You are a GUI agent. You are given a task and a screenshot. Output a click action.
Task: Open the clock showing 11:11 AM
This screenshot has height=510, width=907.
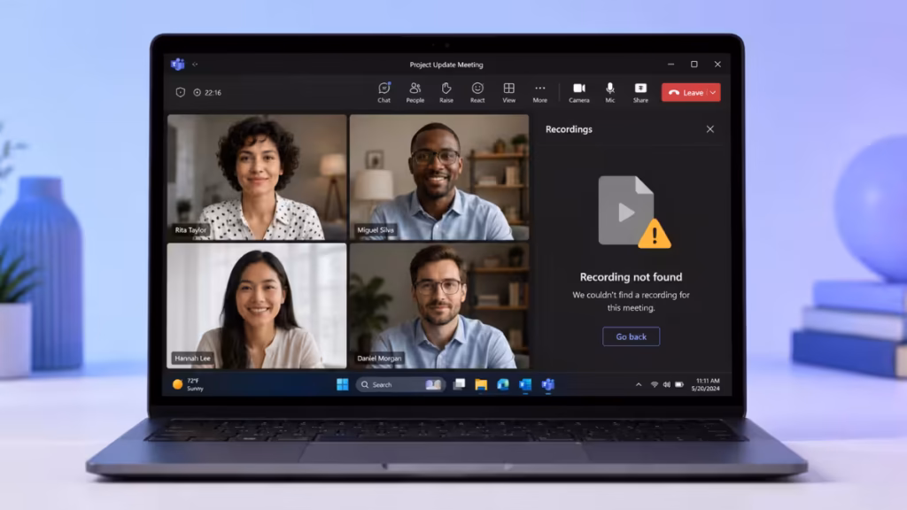click(x=706, y=384)
